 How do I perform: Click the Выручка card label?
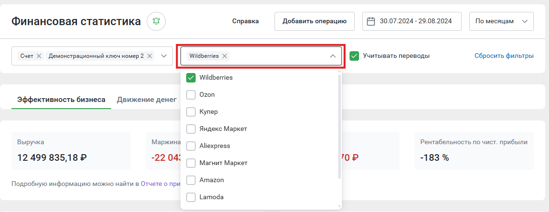tap(30, 142)
